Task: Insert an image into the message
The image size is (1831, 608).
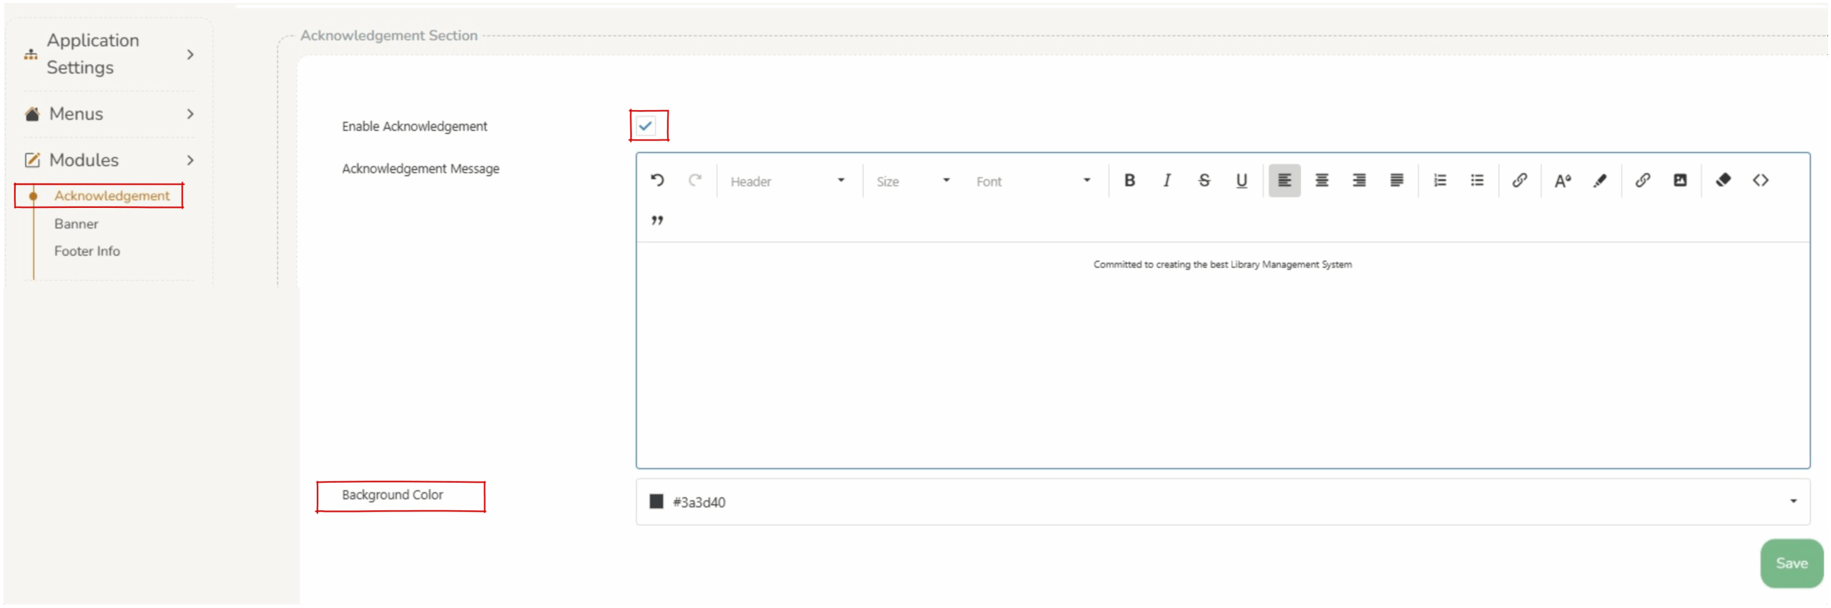Action: click(x=1679, y=181)
